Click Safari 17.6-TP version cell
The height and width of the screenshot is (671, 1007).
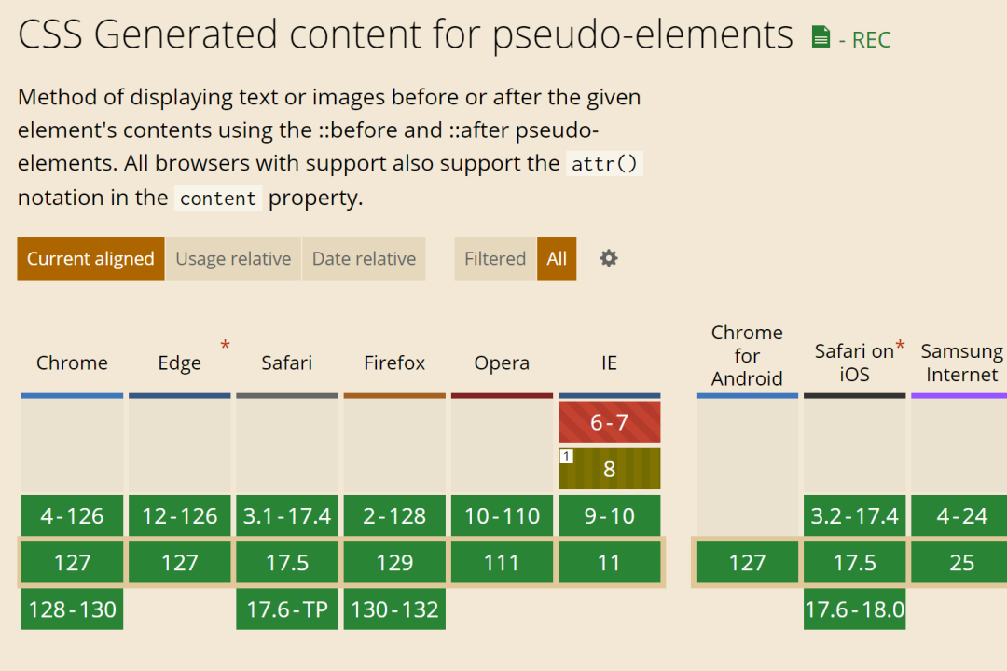(x=287, y=609)
